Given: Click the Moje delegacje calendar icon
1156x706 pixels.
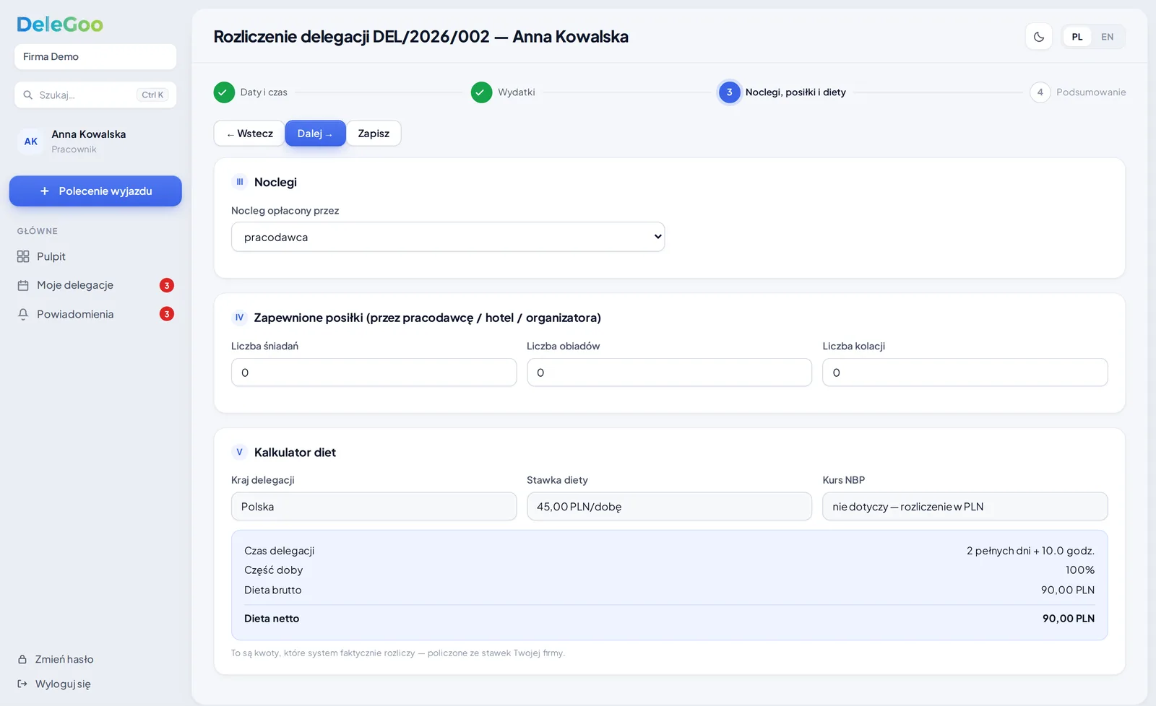Looking at the screenshot, I should pos(23,285).
